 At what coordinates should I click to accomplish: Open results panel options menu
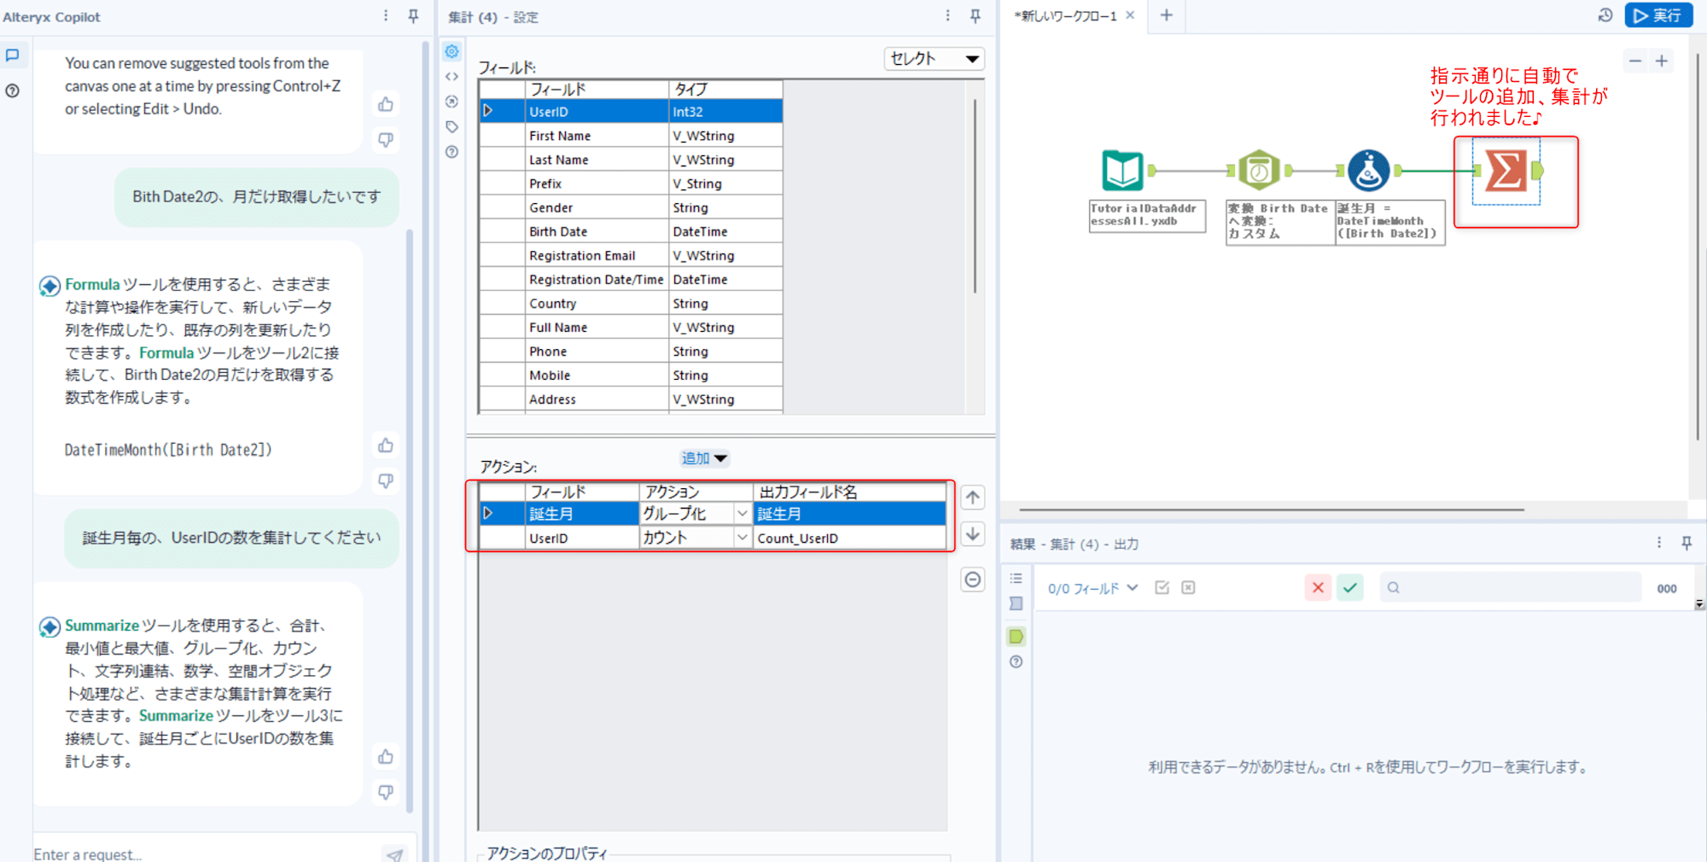(1659, 543)
